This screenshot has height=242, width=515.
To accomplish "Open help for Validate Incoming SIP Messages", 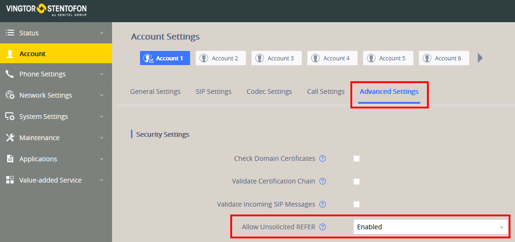I will (x=323, y=204).
